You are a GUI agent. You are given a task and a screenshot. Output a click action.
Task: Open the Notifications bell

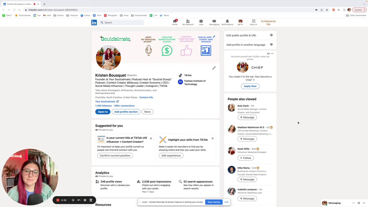click(x=227, y=22)
